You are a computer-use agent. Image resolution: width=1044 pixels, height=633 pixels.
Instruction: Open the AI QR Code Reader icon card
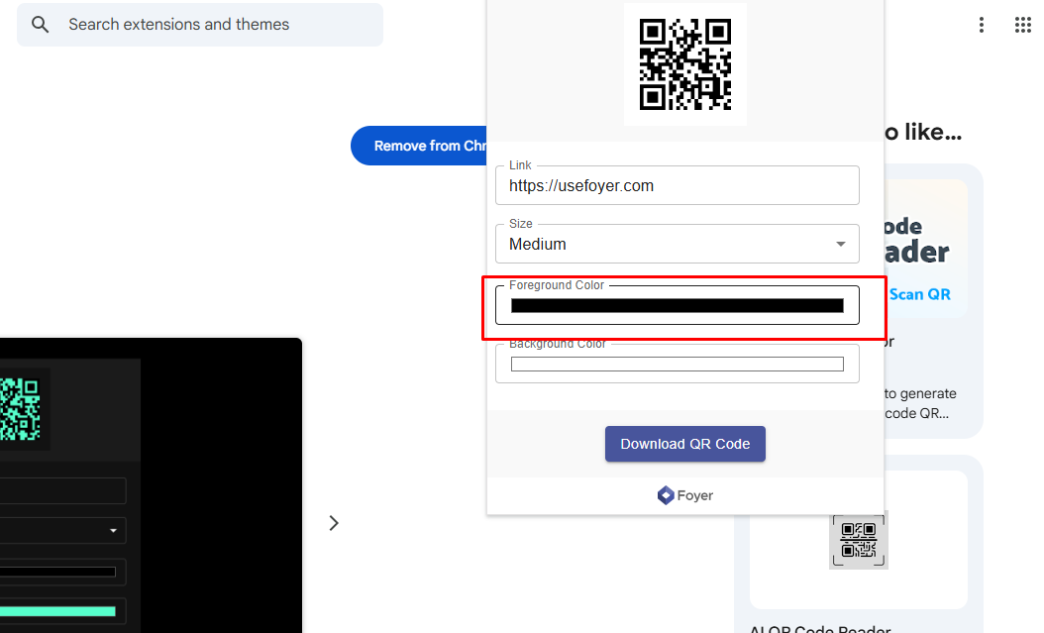pos(859,540)
